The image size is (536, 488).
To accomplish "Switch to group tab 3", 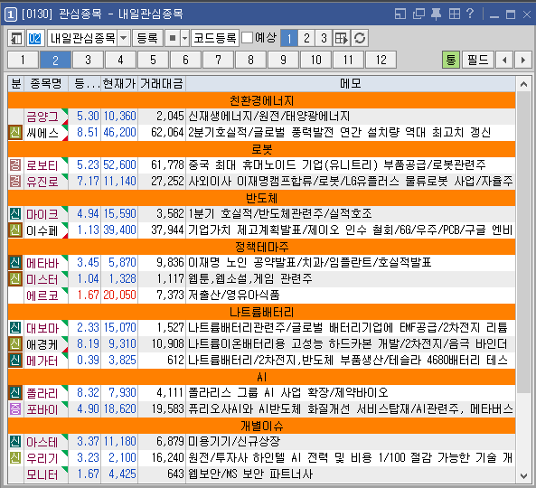I will (88, 61).
